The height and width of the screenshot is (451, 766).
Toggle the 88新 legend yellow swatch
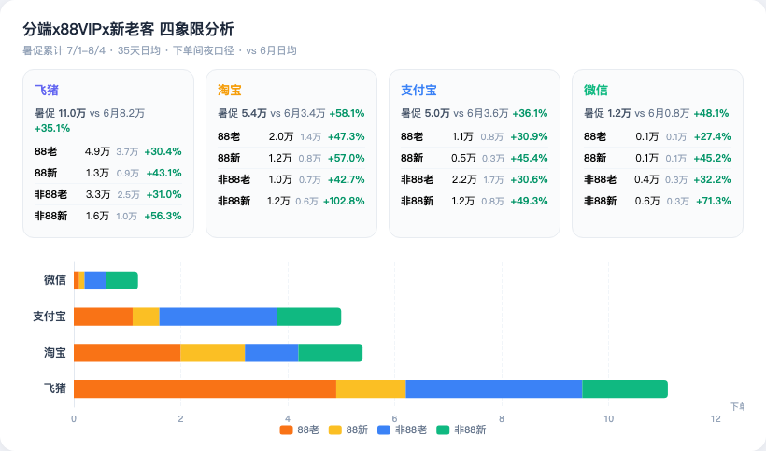click(x=335, y=430)
